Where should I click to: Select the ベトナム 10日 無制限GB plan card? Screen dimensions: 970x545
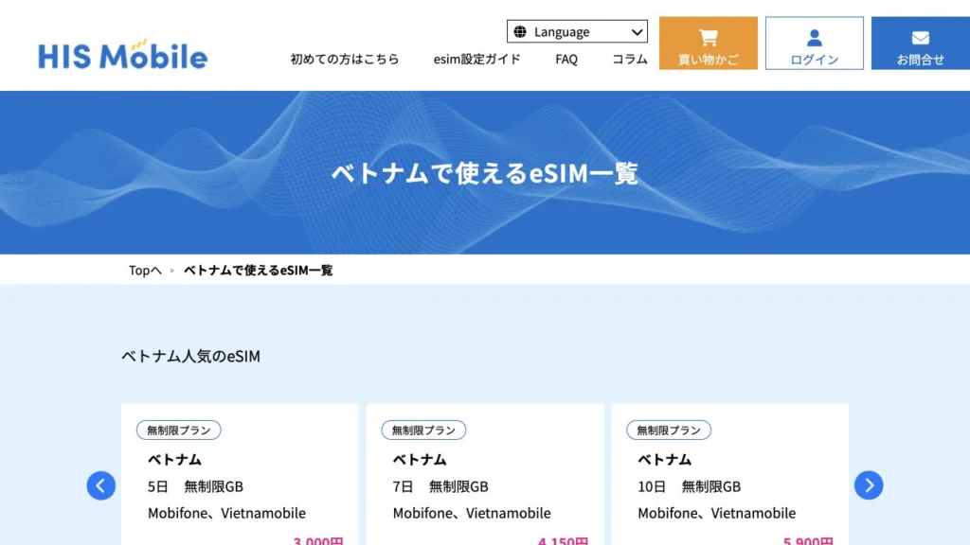730,475
